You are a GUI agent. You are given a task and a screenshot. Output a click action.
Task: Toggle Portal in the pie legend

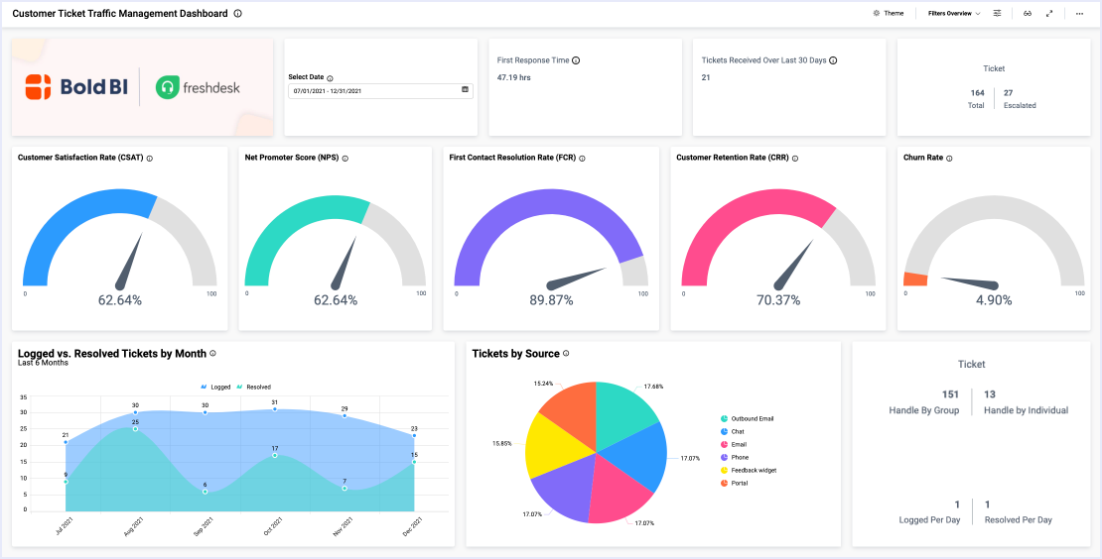(x=734, y=483)
